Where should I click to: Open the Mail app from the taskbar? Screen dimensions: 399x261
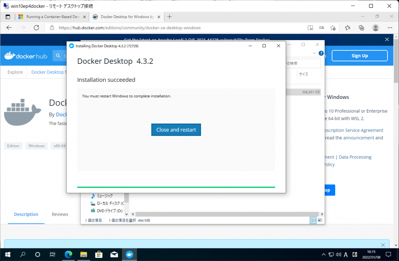[114, 254]
